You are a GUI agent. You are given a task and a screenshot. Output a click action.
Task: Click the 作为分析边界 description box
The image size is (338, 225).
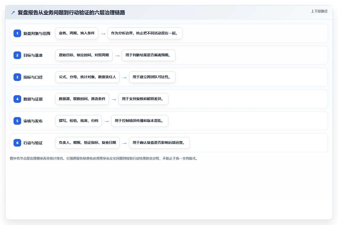[x=145, y=33]
